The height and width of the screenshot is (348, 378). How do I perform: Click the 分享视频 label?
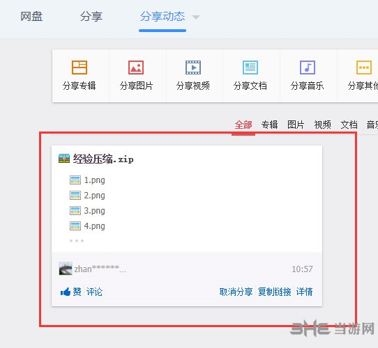[193, 86]
